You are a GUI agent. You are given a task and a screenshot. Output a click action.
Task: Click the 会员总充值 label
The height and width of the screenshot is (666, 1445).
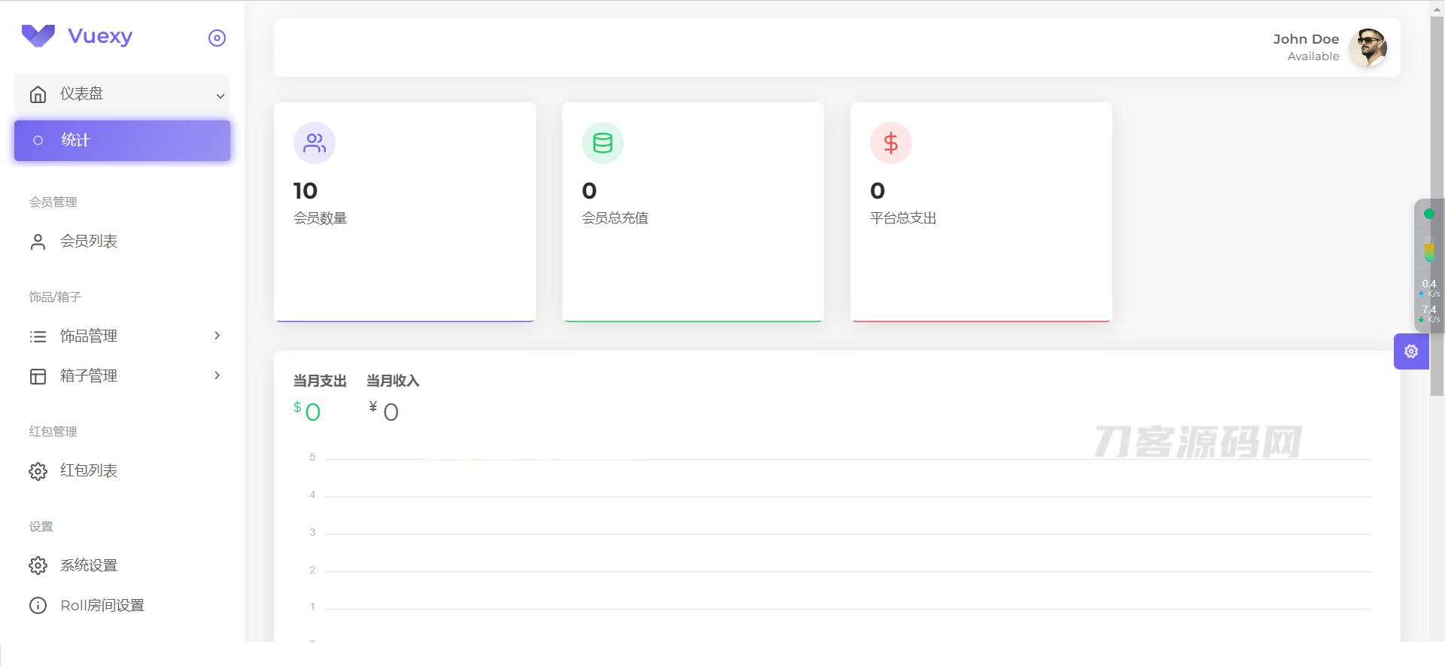point(615,218)
